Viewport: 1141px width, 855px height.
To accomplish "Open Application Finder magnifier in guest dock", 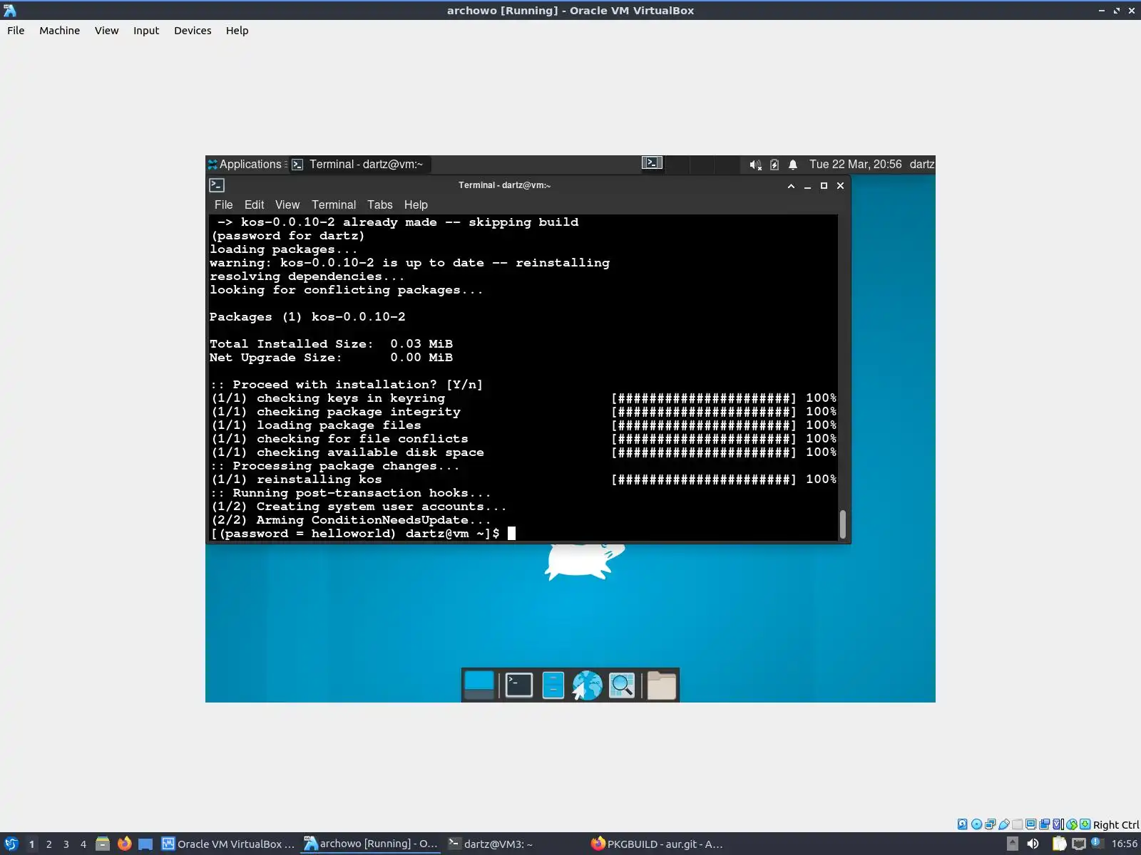I will click(622, 685).
